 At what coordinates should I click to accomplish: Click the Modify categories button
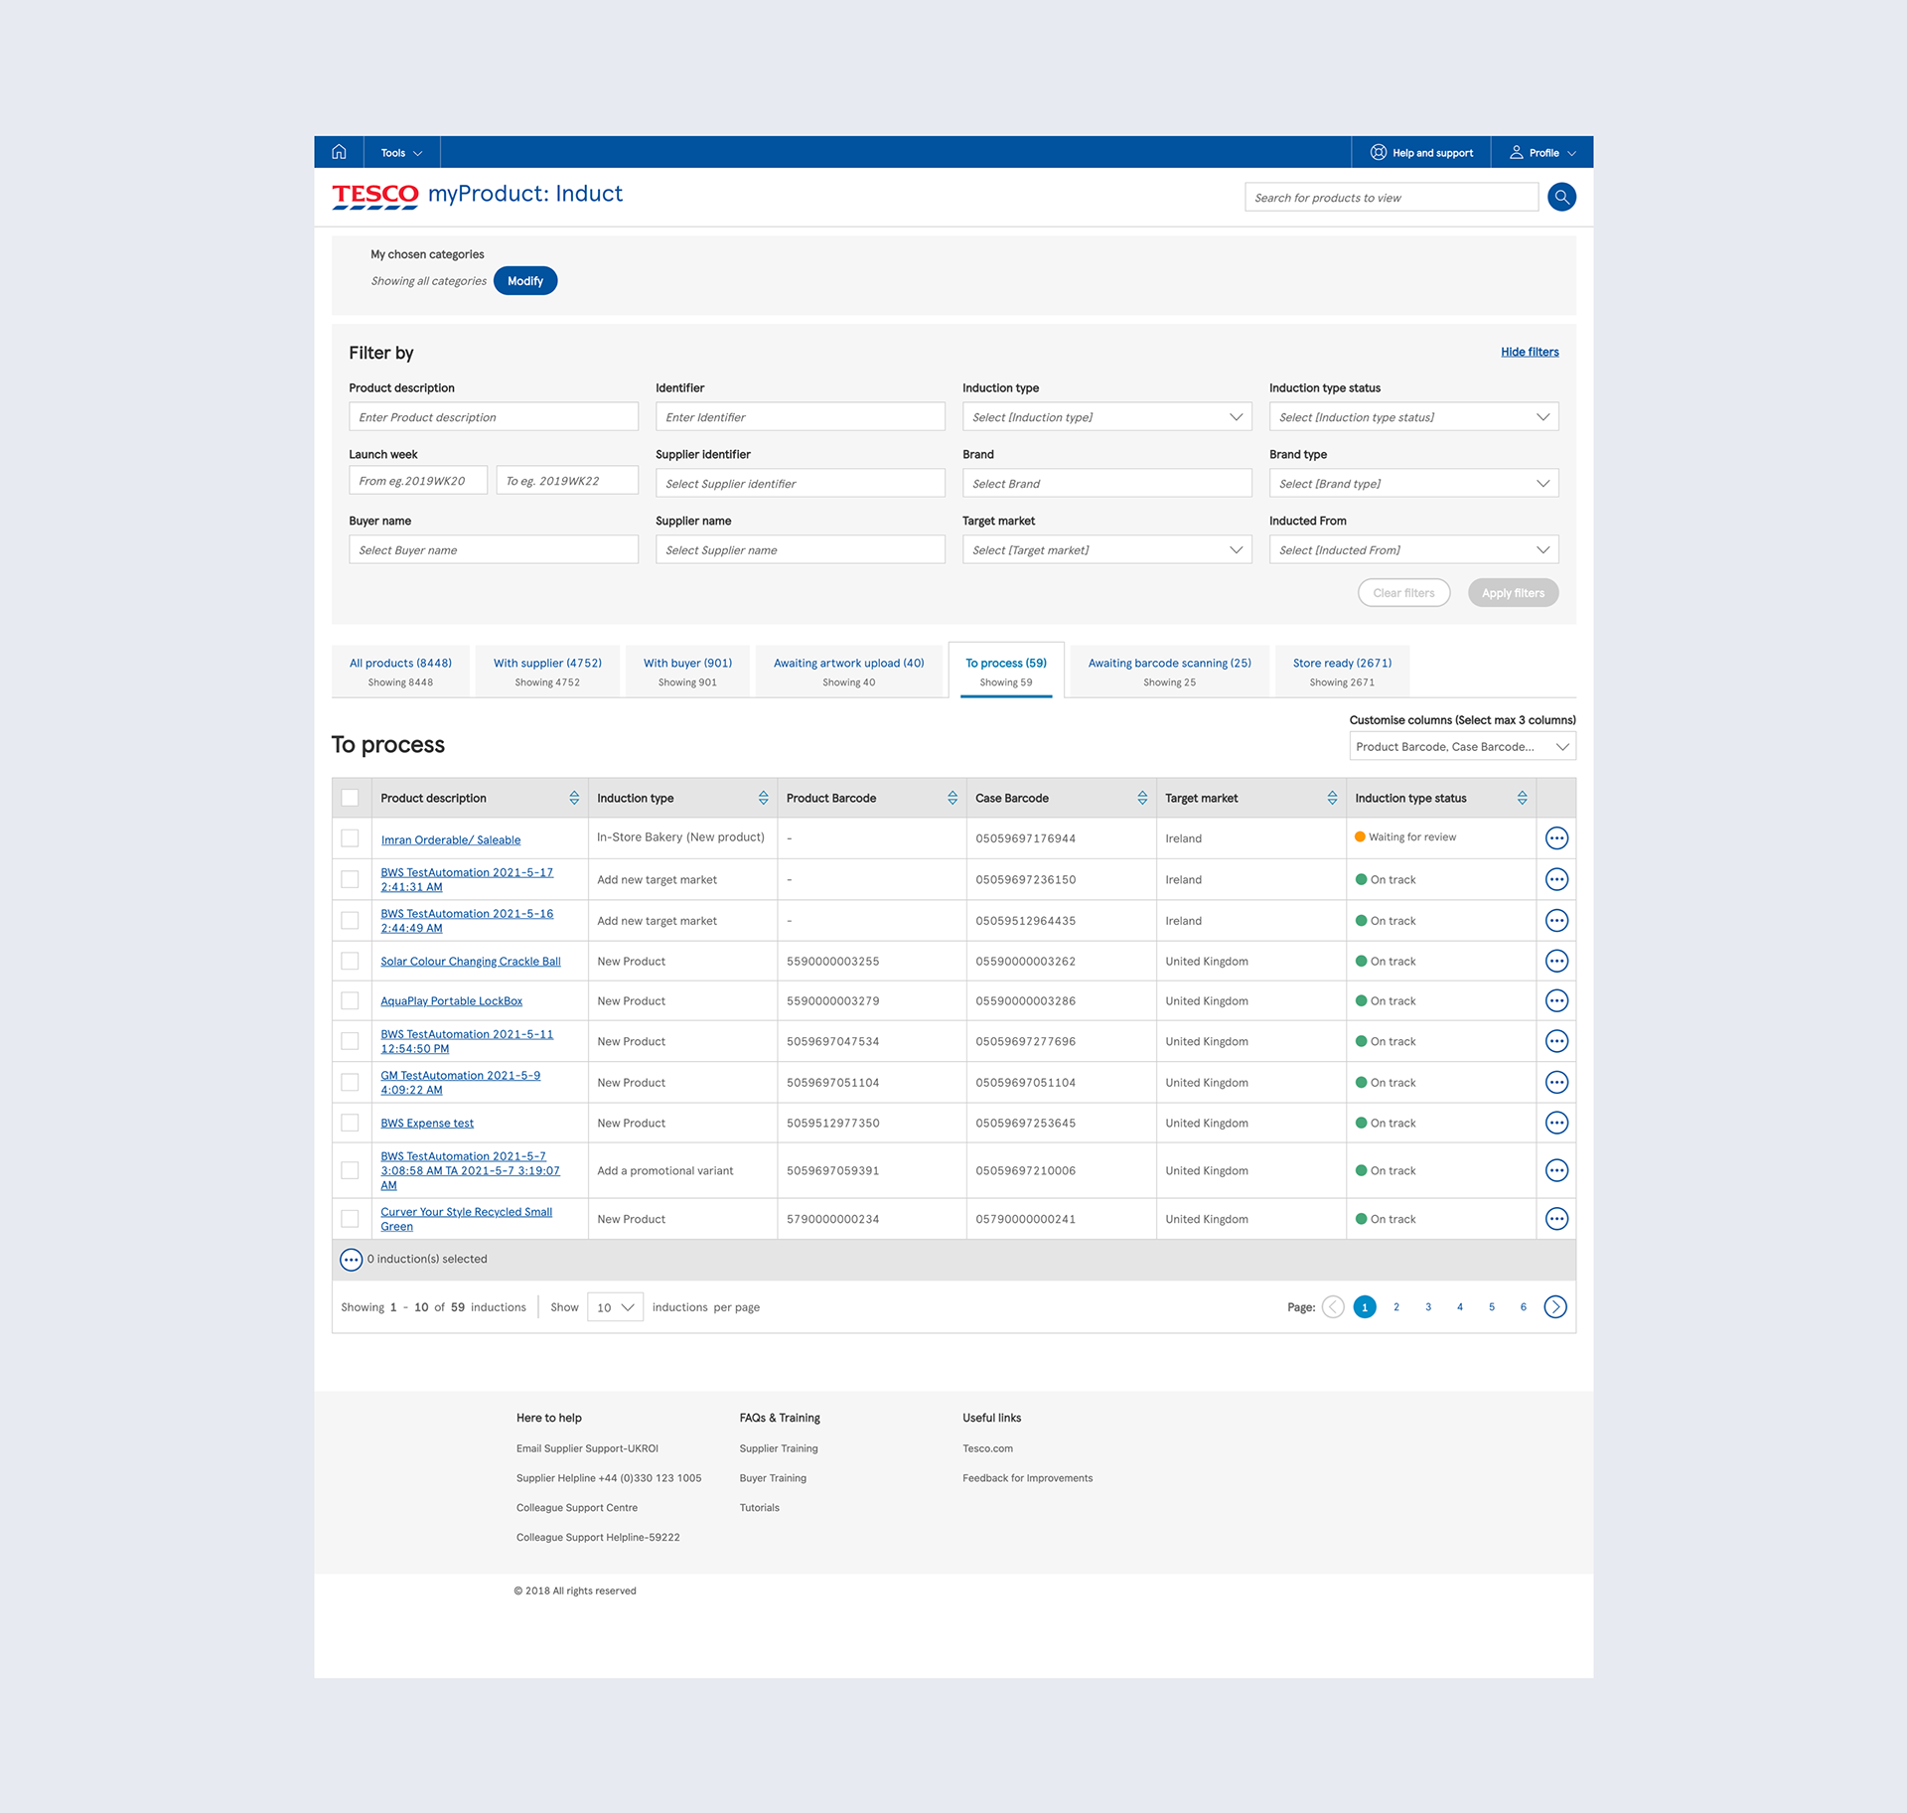click(x=524, y=281)
